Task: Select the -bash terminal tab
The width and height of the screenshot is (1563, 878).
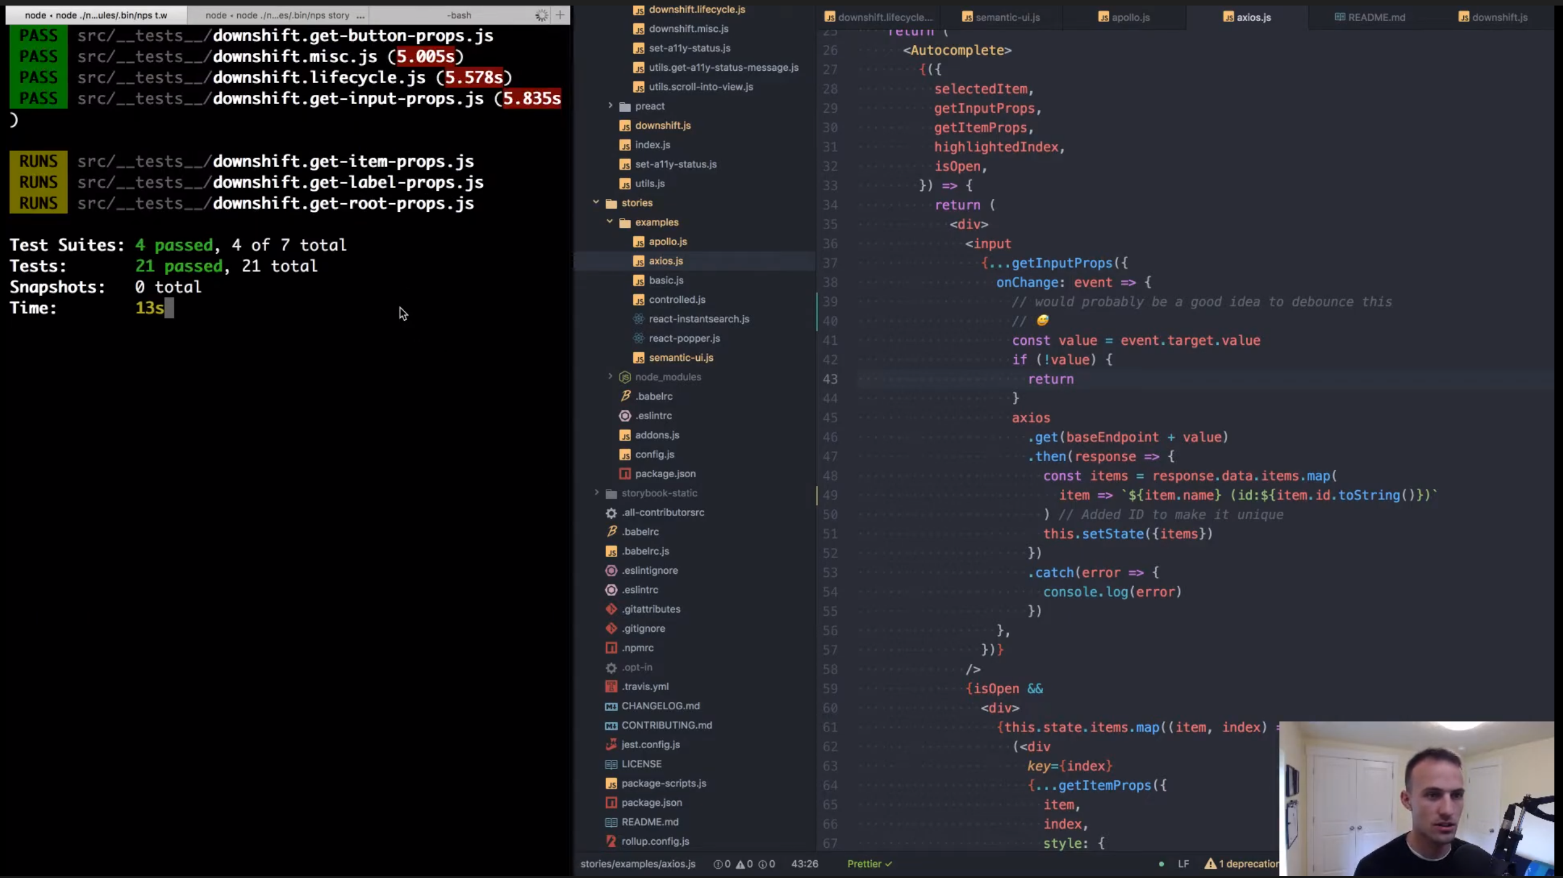Action: tap(459, 15)
